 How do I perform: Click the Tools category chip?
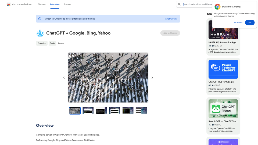click(52, 43)
